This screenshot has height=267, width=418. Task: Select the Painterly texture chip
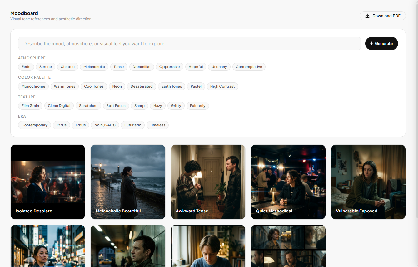pyautogui.click(x=198, y=106)
